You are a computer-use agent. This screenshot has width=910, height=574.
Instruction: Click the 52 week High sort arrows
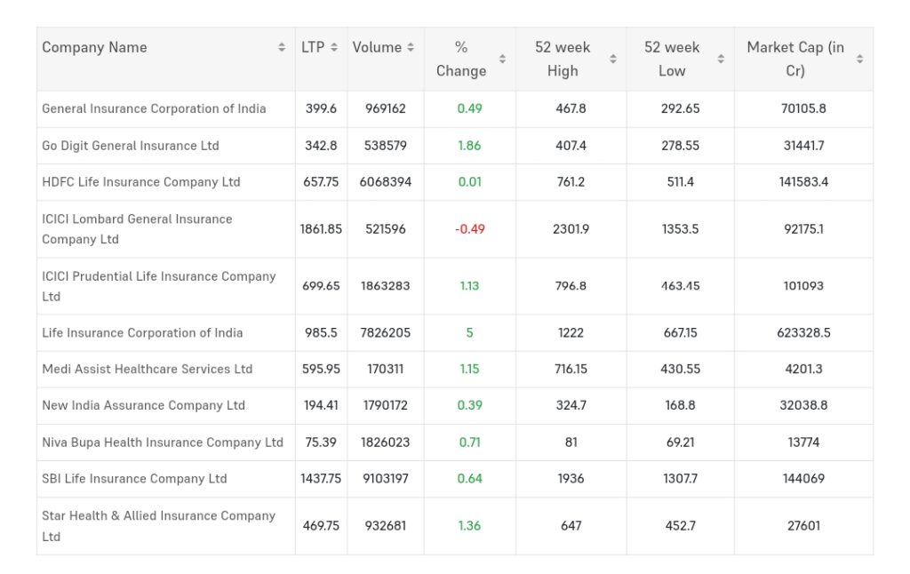point(613,60)
